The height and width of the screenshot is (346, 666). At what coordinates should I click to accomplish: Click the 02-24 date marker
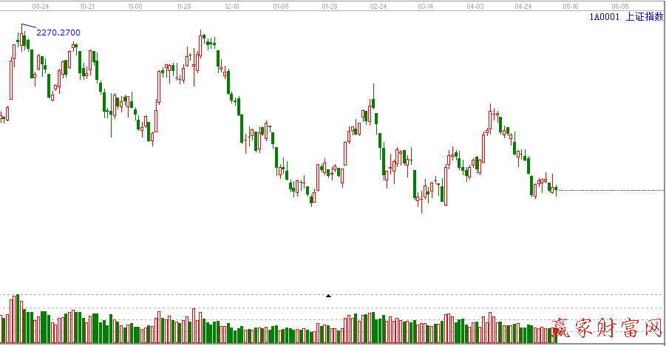point(378,5)
